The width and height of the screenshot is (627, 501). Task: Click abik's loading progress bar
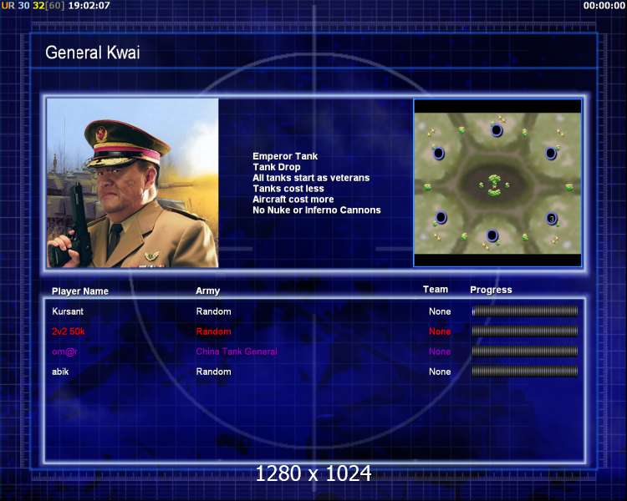tap(525, 372)
